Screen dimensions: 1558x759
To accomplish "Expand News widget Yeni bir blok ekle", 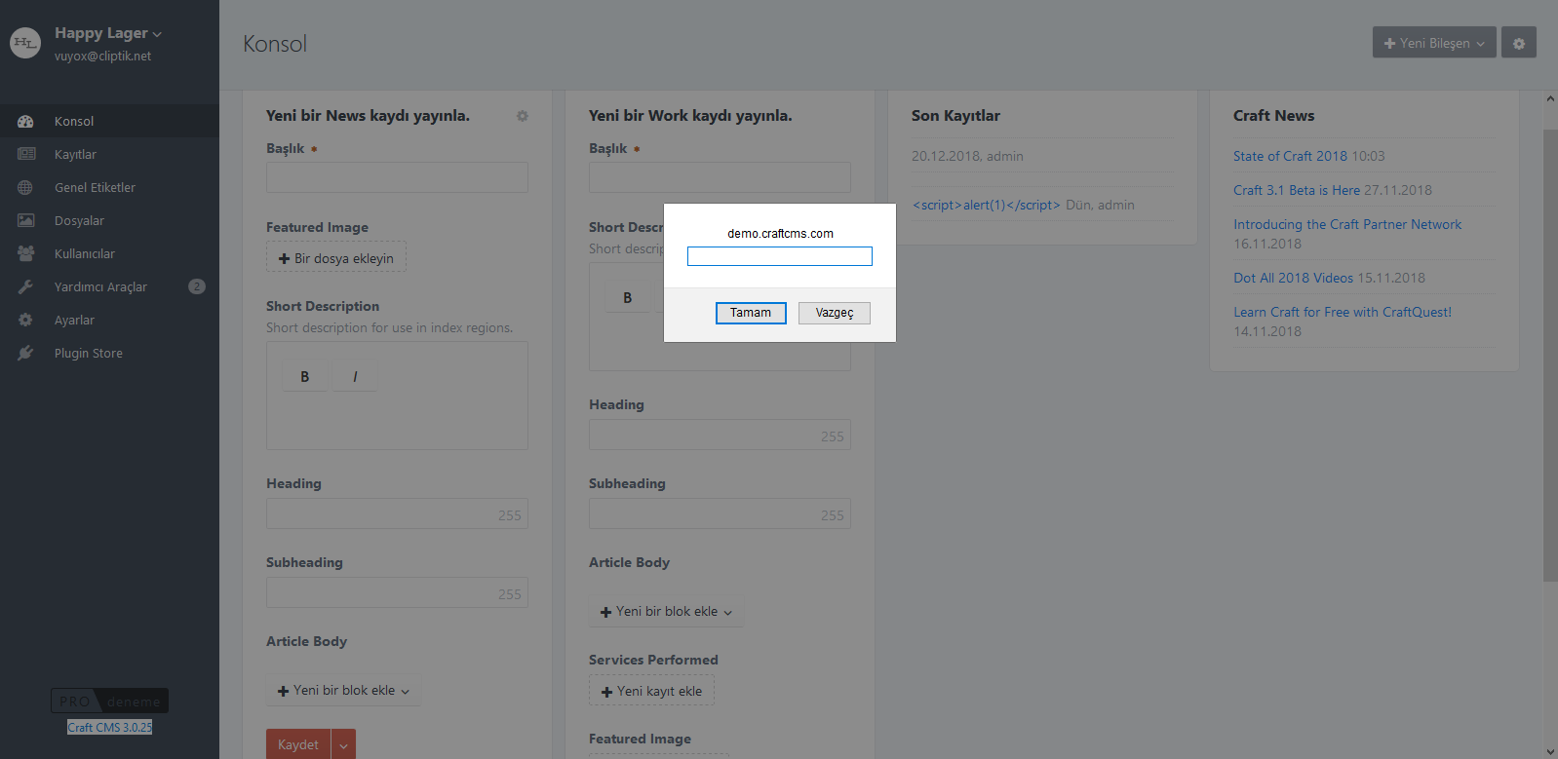I will click(344, 691).
